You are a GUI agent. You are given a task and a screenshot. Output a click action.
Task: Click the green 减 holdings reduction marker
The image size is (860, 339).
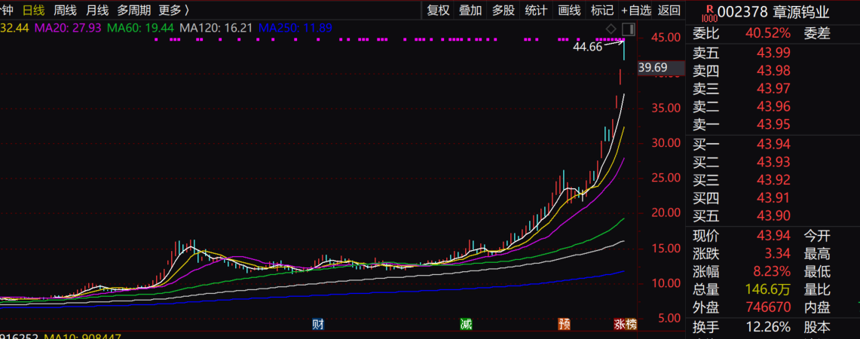(466, 325)
